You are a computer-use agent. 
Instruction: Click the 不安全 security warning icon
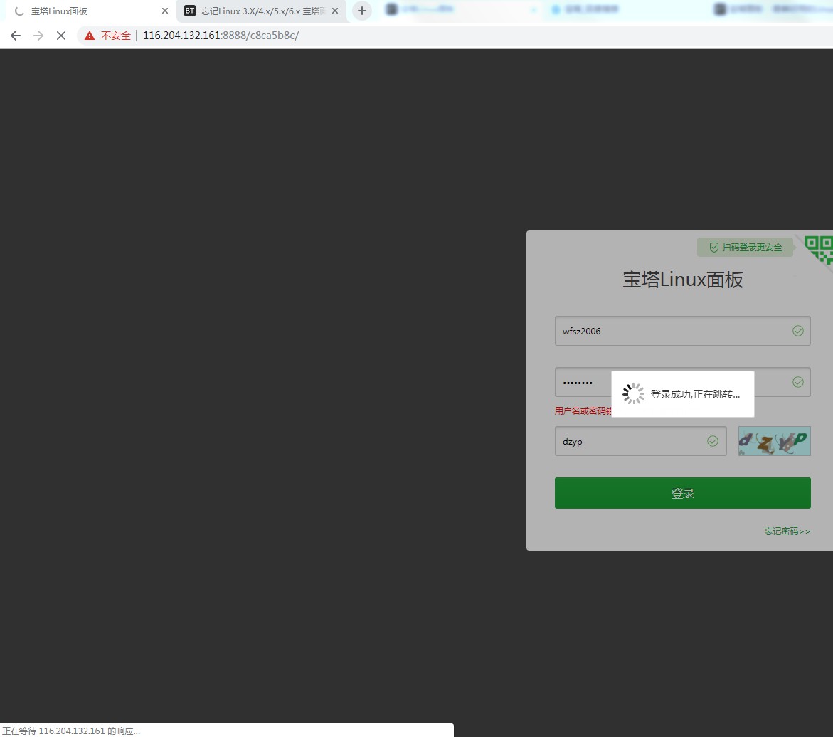tap(89, 36)
